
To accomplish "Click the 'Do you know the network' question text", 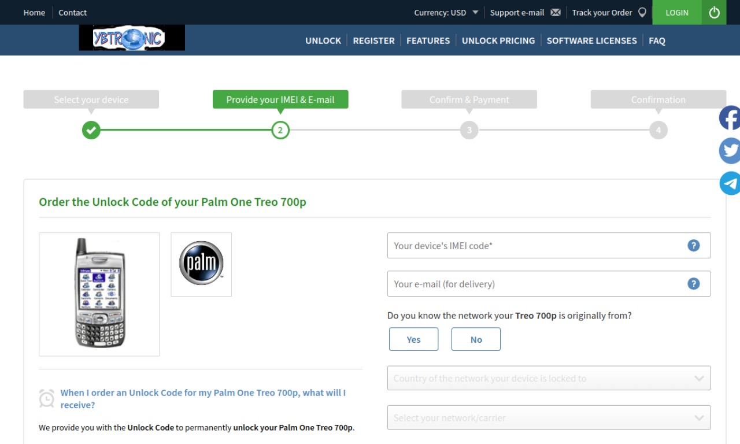I will (509, 316).
